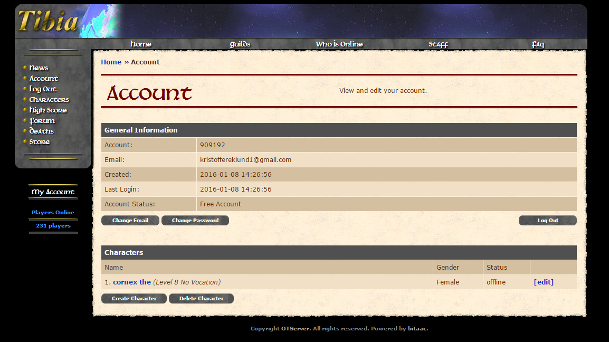Open Forum in the sidebar
609x342 pixels.
click(42, 120)
